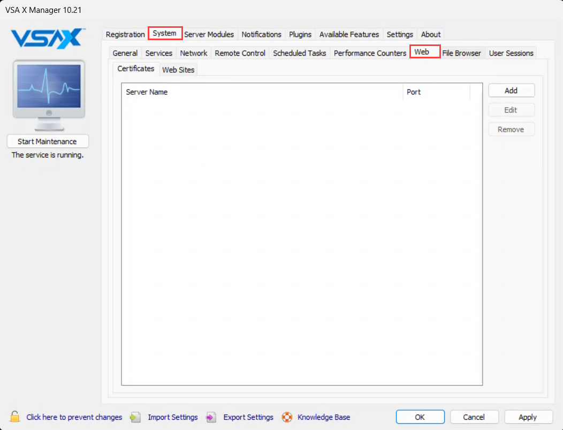Image resolution: width=563 pixels, height=430 pixels.
Task: Switch to the Settings tab
Action: (400, 34)
